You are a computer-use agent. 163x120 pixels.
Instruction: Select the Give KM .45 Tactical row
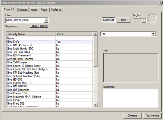50,45
